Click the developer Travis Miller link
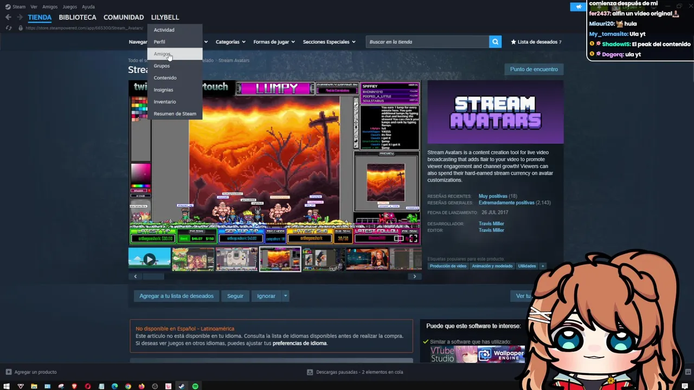694x390 pixels. pos(491,224)
